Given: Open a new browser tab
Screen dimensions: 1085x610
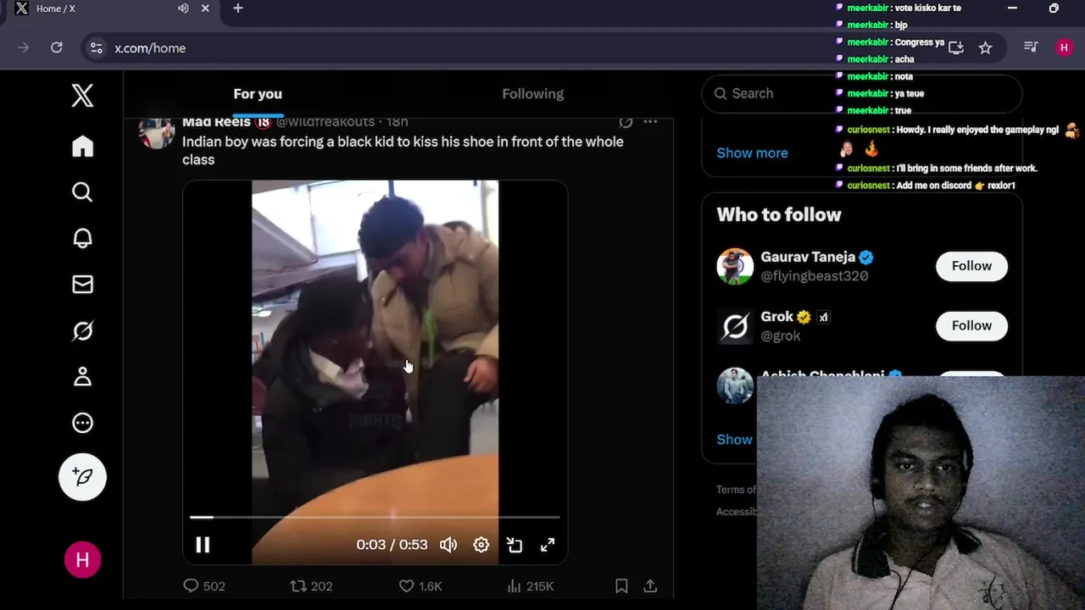Looking at the screenshot, I should click(238, 8).
